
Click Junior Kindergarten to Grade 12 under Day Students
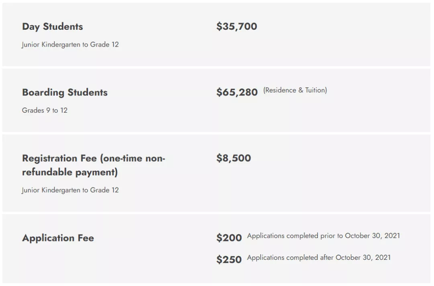click(70, 45)
